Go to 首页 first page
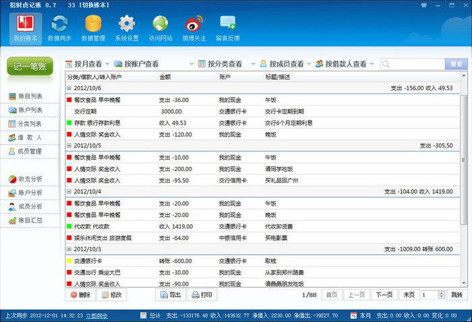This screenshot has height=322, width=472. click(x=332, y=295)
